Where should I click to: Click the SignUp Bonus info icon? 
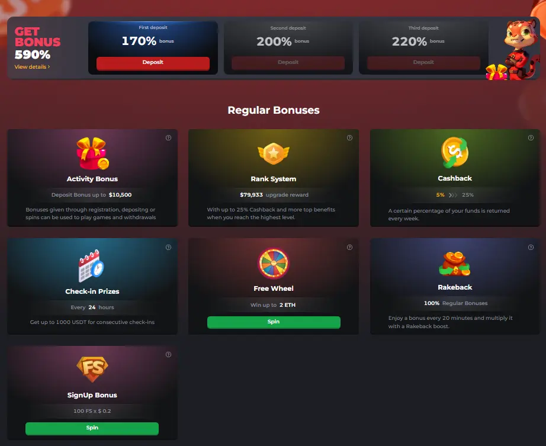169,354
